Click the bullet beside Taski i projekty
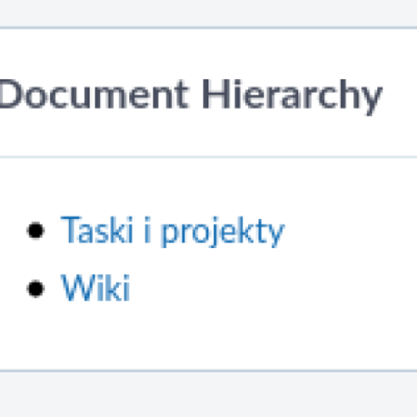 point(36,231)
